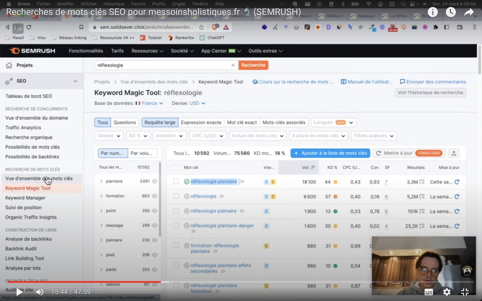This screenshot has width=482, height=301.
Task: Open the France database dropdown
Action: [149, 103]
